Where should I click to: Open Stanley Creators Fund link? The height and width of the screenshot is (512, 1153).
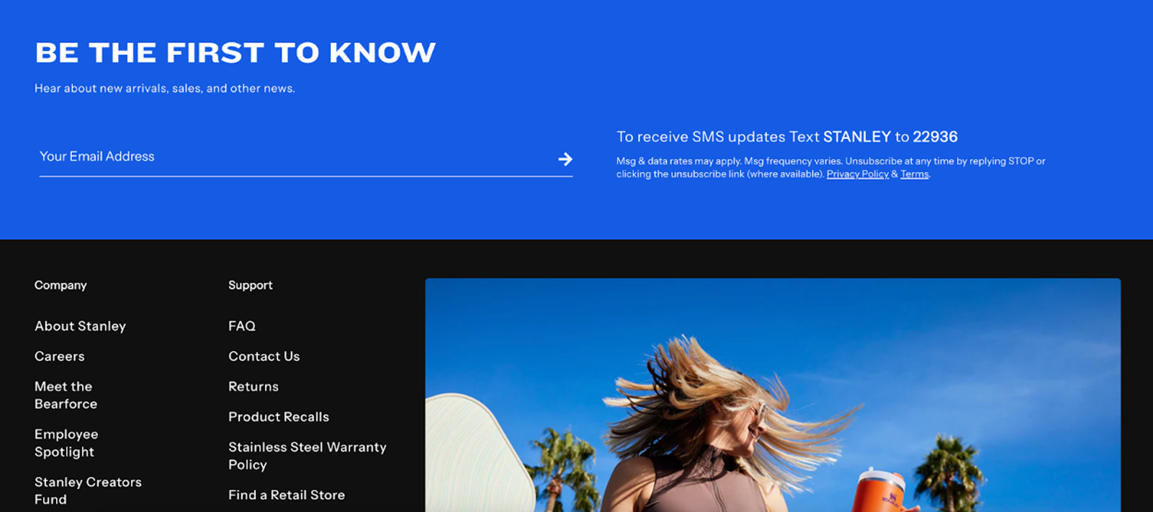coord(88,490)
